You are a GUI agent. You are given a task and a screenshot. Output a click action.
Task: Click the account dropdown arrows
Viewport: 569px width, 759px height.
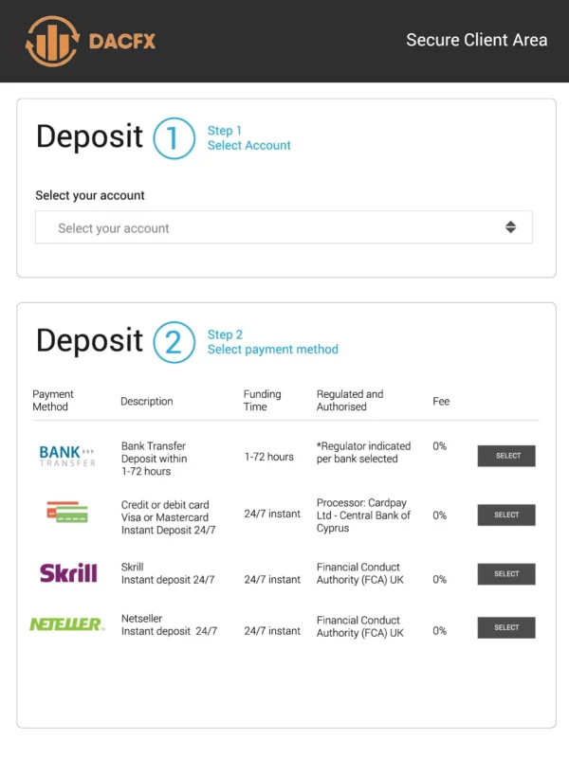click(x=510, y=227)
